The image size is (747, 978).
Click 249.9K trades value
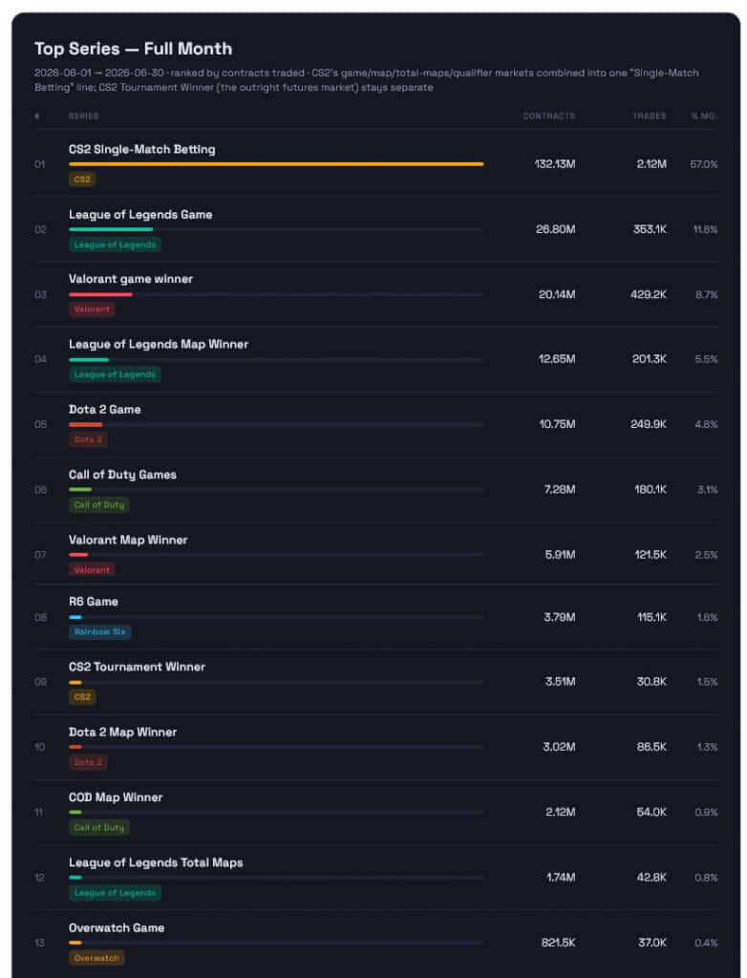coord(649,424)
